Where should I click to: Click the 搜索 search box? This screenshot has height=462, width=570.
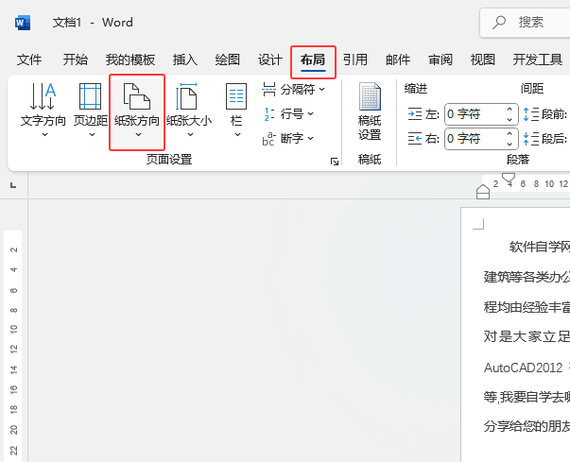[x=526, y=23]
